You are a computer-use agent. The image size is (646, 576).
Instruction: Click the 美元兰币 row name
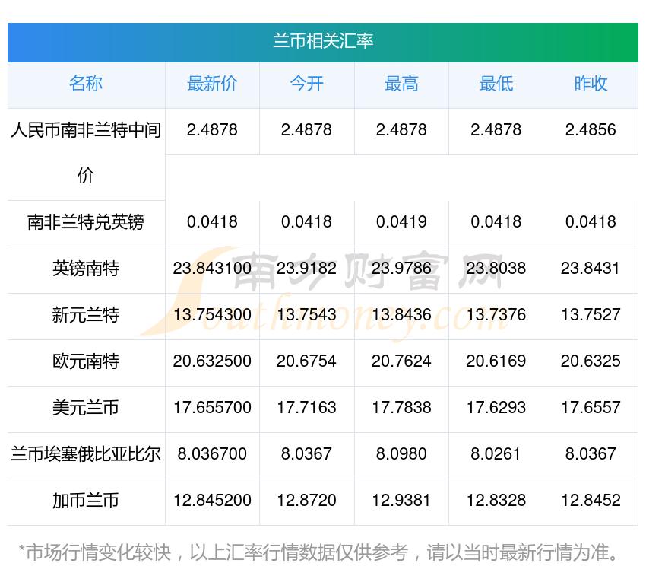[86, 408]
